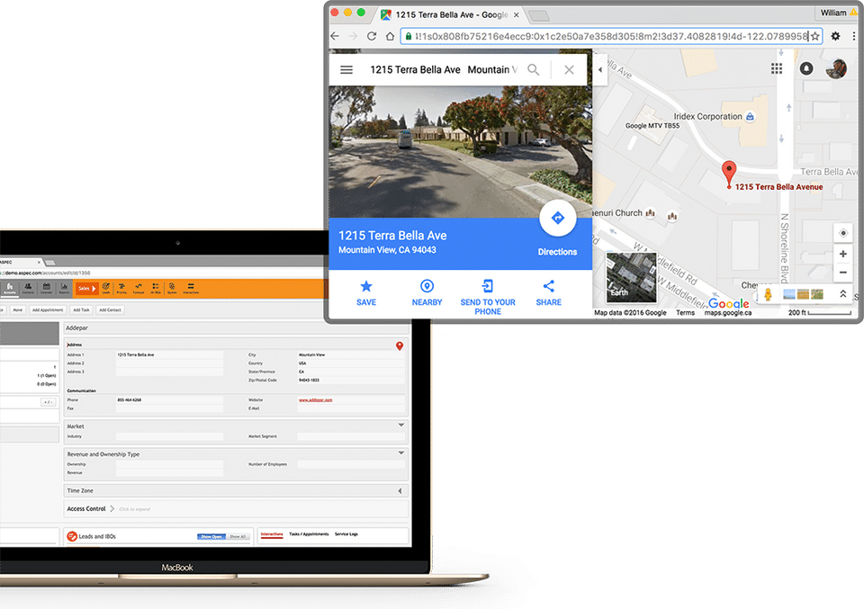Click the Address 1 field

click(x=170, y=354)
